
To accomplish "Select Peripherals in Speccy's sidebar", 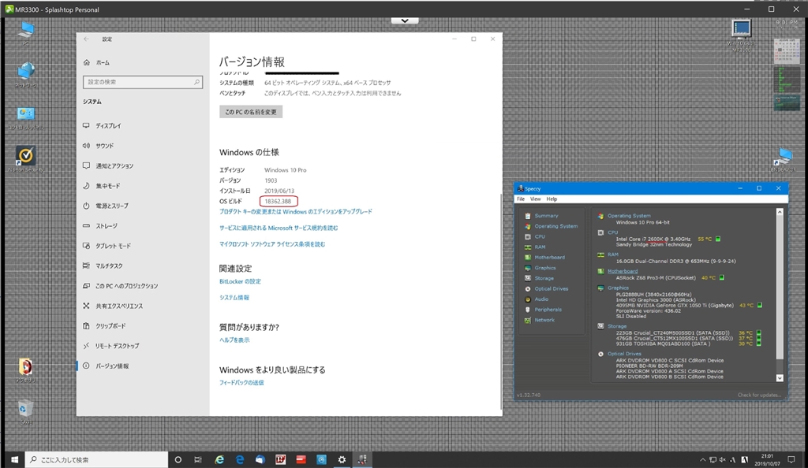I will (548, 310).
